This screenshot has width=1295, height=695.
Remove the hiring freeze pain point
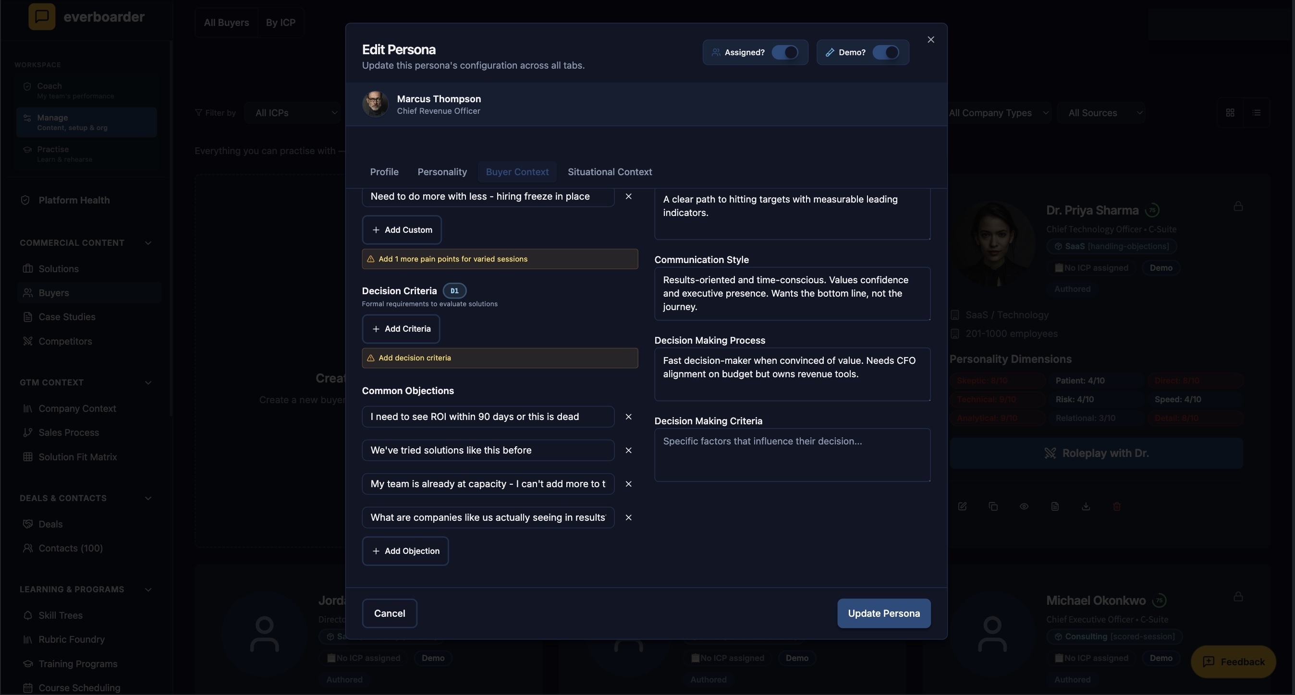(x=628, y=196)
